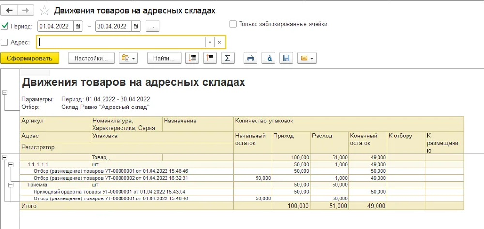Toggle the Период checkbox
The height and width of the screenshot is (229, 484).
(x=5, y=26)
